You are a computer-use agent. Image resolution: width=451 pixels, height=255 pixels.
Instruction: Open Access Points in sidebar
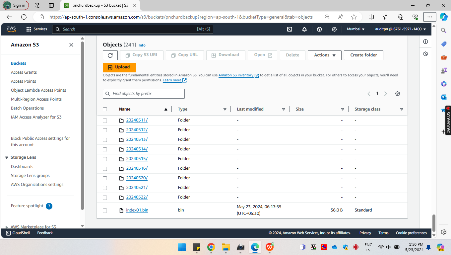point(24,81)
